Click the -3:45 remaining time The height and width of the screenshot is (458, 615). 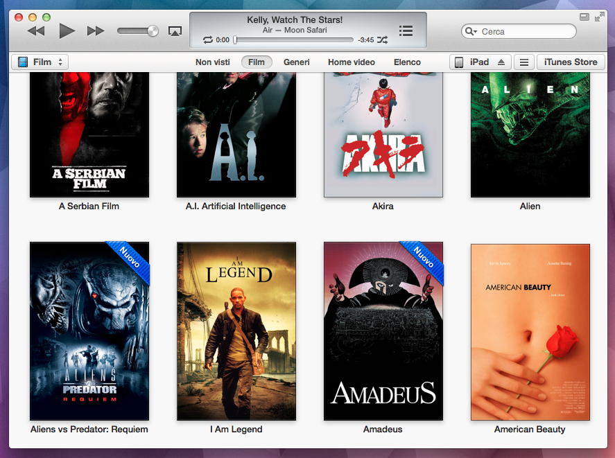pos(366,40)
